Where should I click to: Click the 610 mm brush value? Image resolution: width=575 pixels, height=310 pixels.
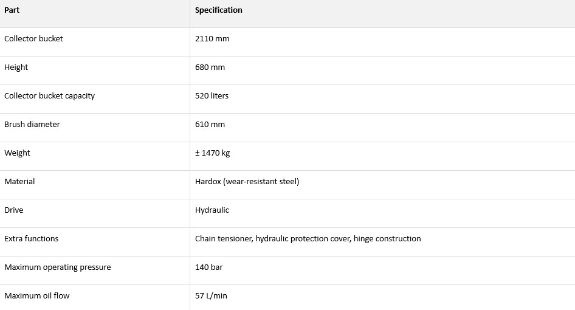pos(210,125)
